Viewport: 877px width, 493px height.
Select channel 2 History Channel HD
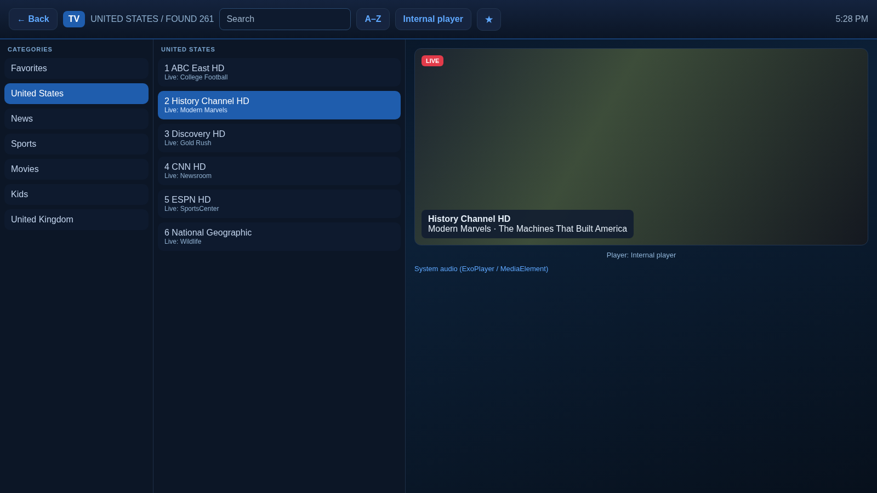(x=279, y=105)
